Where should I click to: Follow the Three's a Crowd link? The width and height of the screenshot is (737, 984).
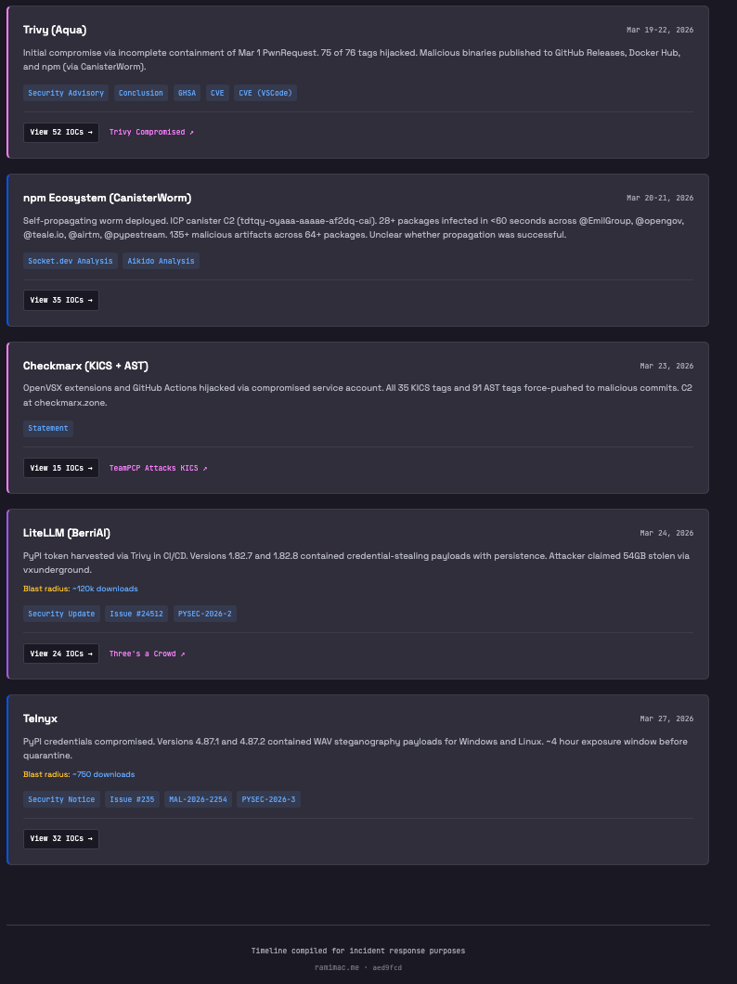[x=147, y=654]
